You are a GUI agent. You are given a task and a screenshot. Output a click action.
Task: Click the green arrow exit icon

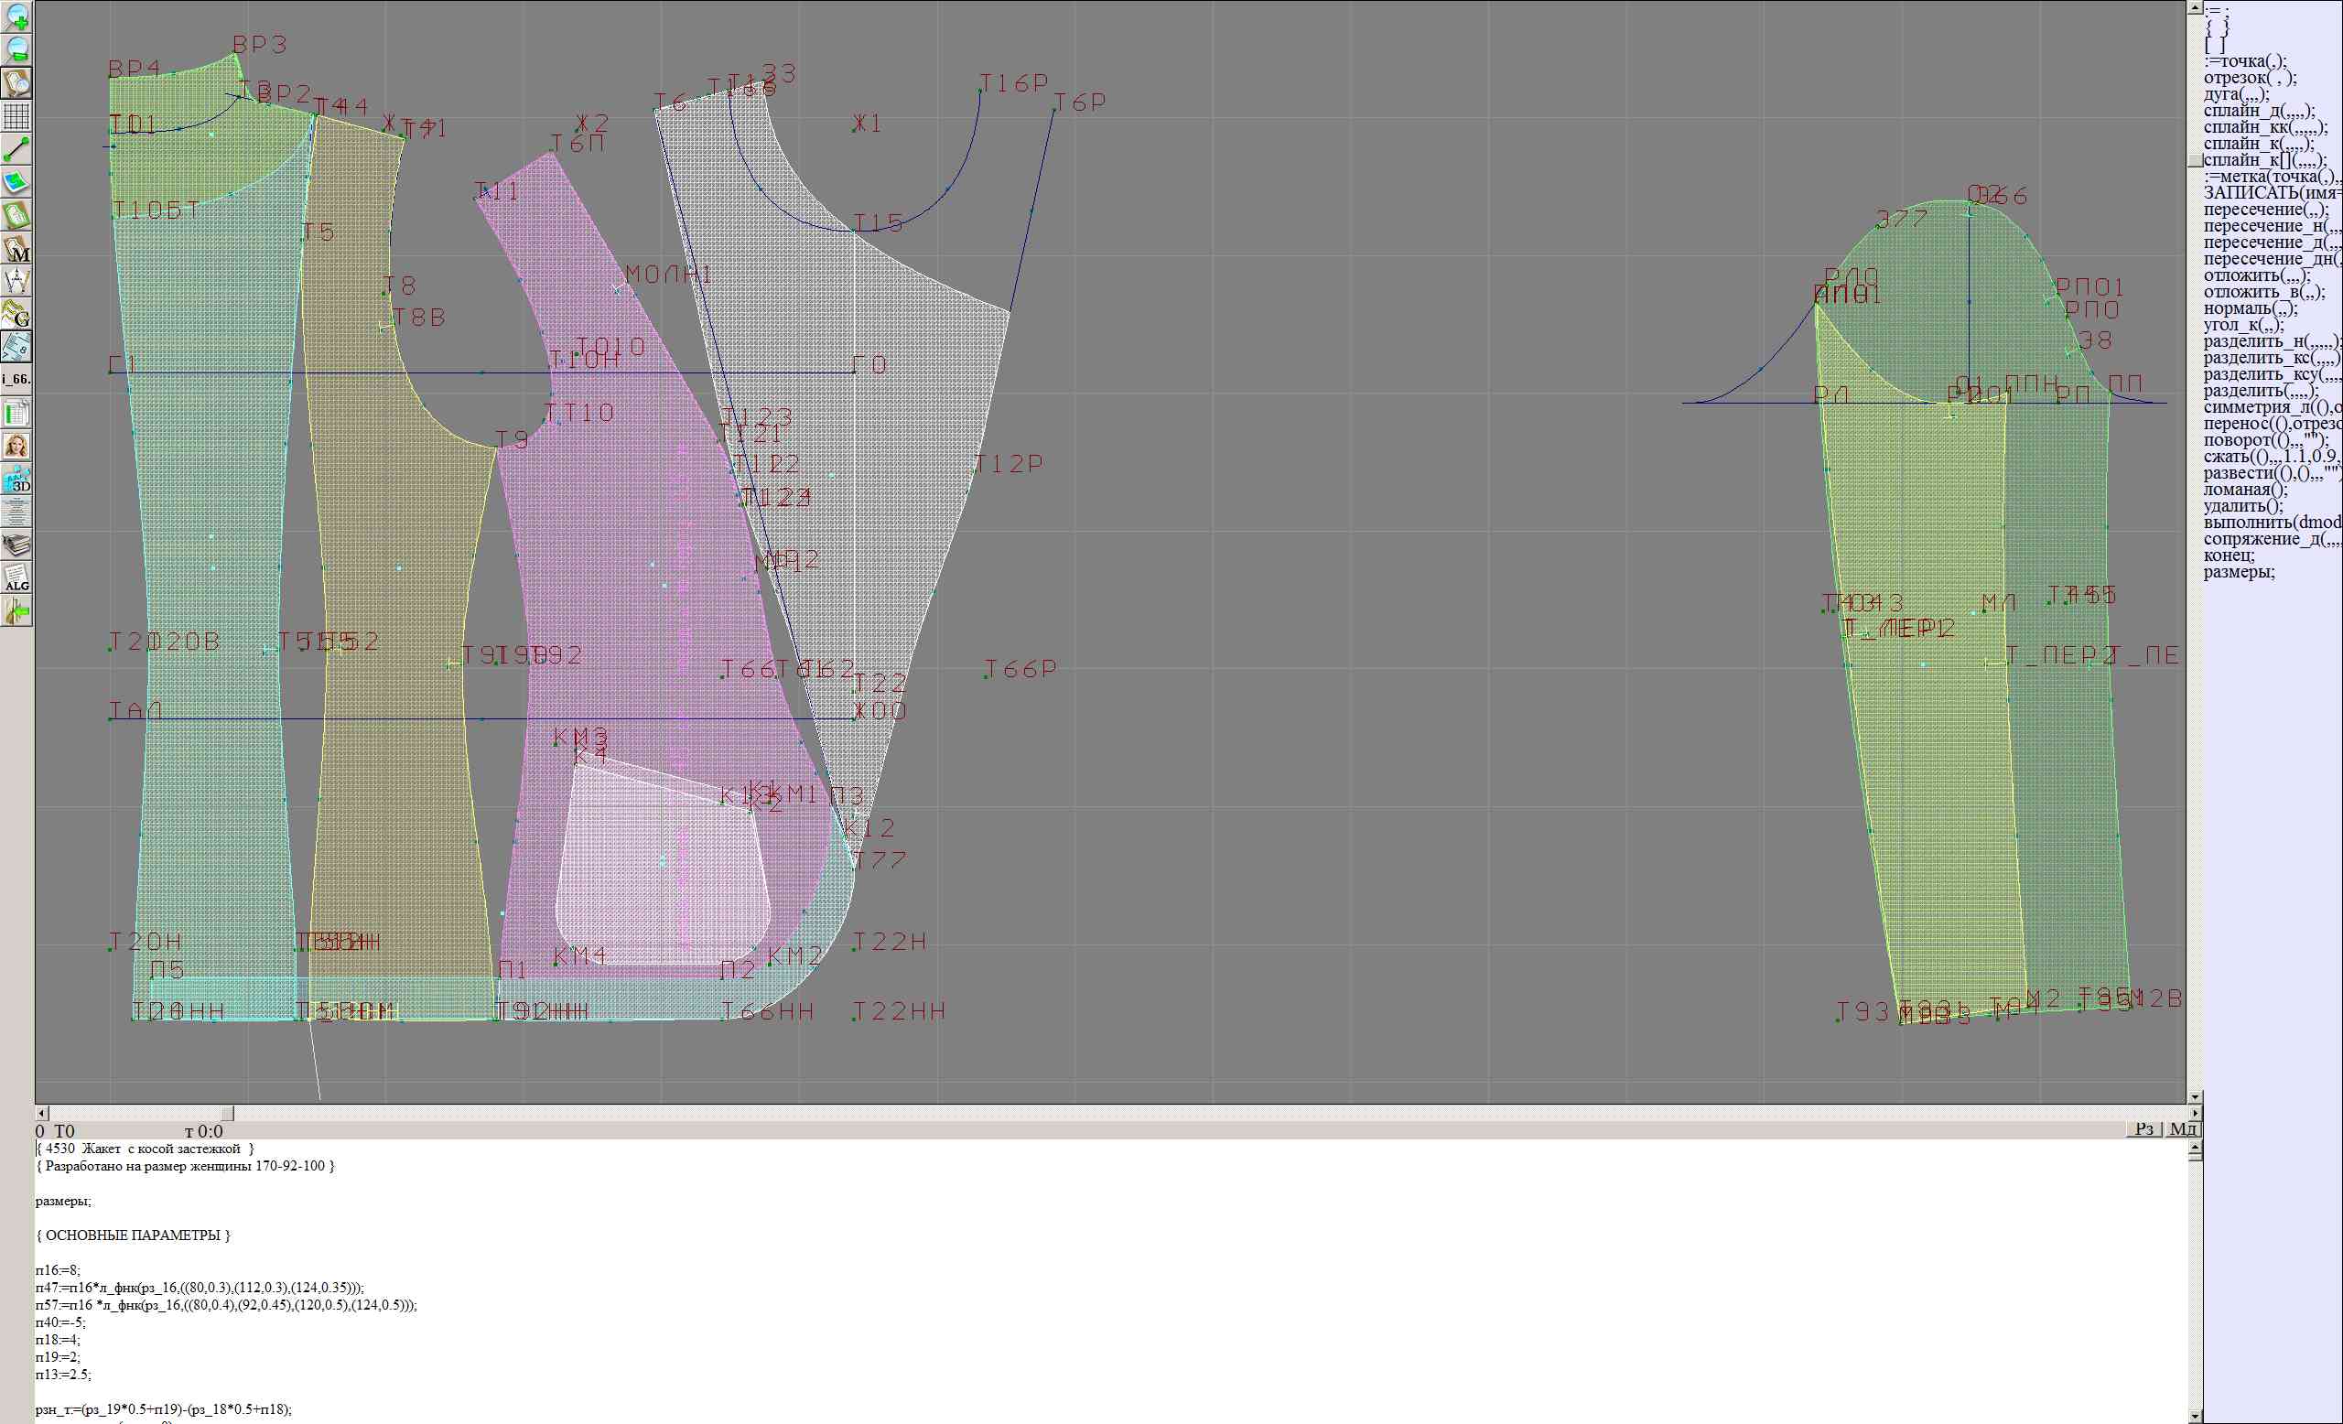(17, 612)
